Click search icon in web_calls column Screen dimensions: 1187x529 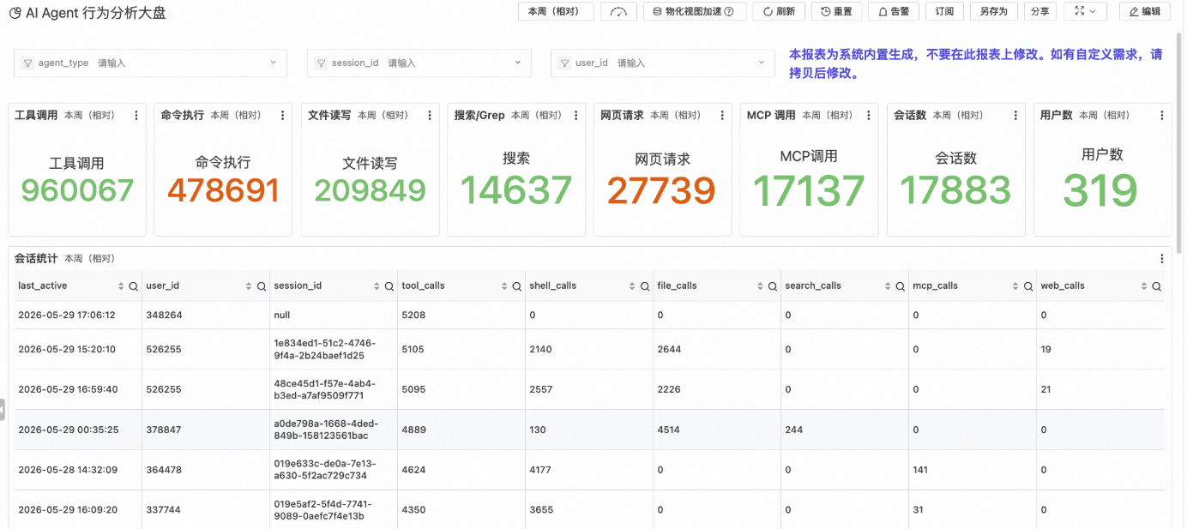(1156, 286)
